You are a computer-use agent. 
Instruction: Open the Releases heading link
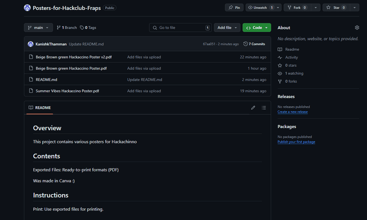(x=286, y=96)
